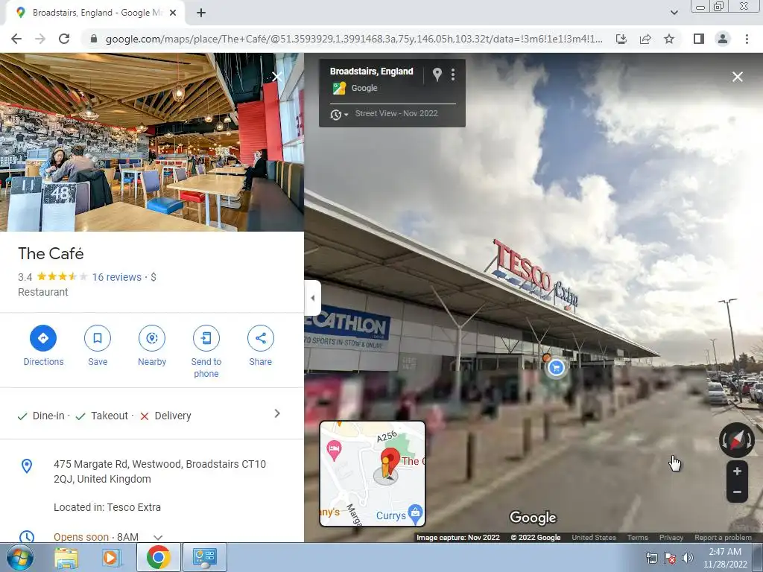This screenshot has height=572, width=763.
Task: Open Chrome three-dot menu
Action: (747, 39)
